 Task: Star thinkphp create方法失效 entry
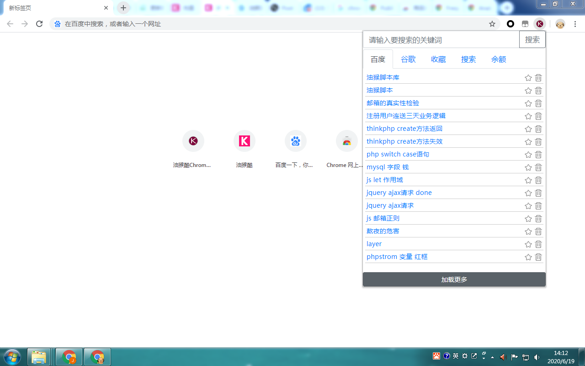[528, 142]
